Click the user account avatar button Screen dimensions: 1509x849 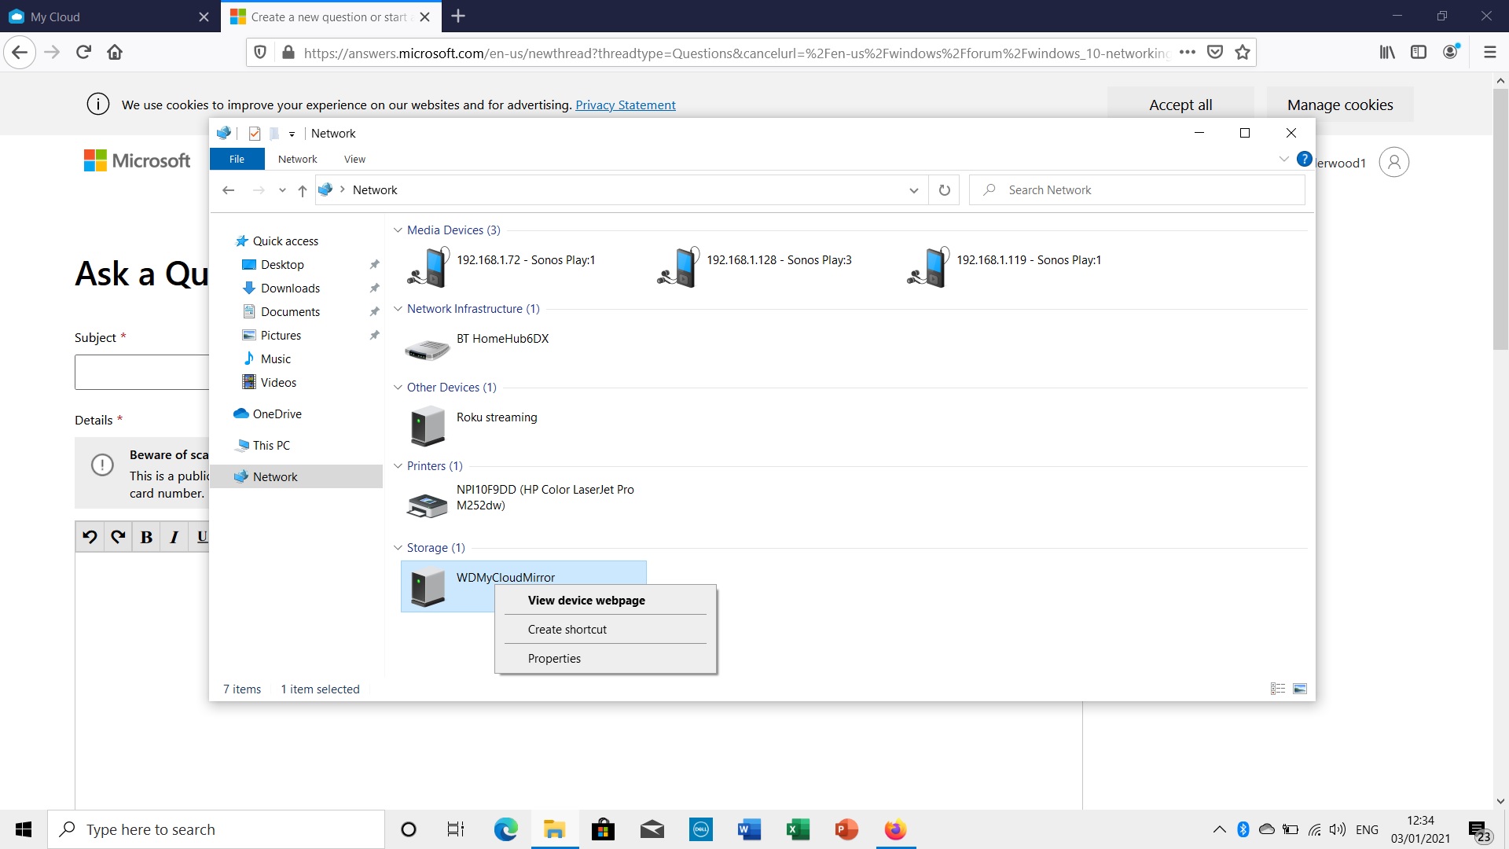point(1393,162)
